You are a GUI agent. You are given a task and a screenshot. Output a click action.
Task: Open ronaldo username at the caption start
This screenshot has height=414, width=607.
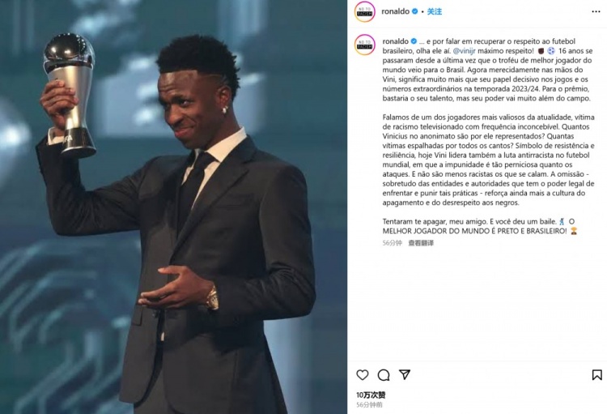pyautogui.click(x=395, y=41)
